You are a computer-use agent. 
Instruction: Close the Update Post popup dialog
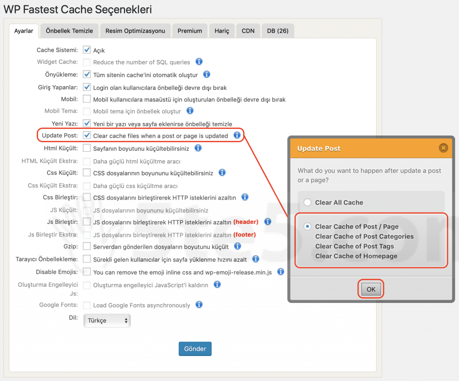point(443,148)
